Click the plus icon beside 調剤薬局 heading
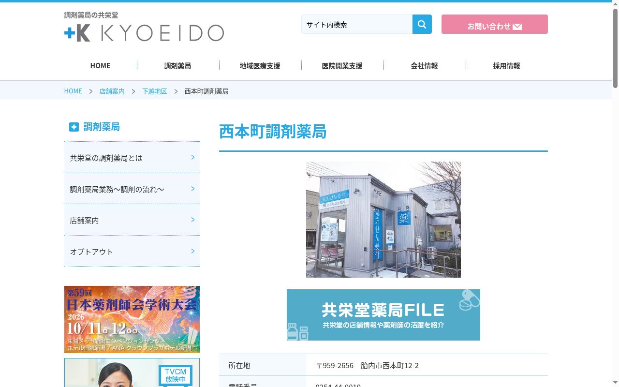This screenshot has width=619, height=387. coord(74,127)
